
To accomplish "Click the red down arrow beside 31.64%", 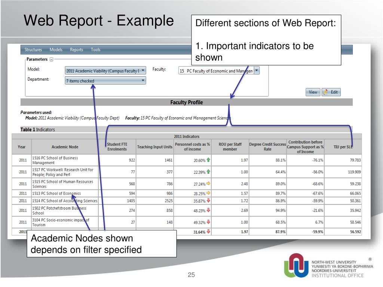I will coord(208,231).
